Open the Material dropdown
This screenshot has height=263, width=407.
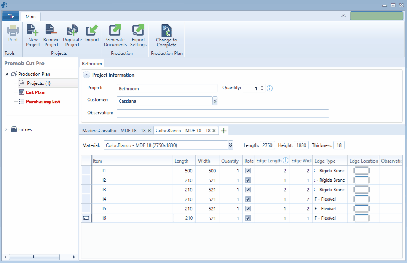(230, 145)
